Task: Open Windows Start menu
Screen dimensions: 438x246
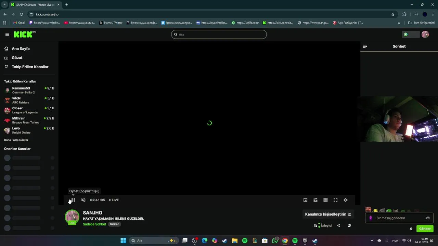Action: tap(123, 241)
